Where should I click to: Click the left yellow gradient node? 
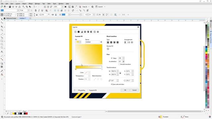[76, 69]
